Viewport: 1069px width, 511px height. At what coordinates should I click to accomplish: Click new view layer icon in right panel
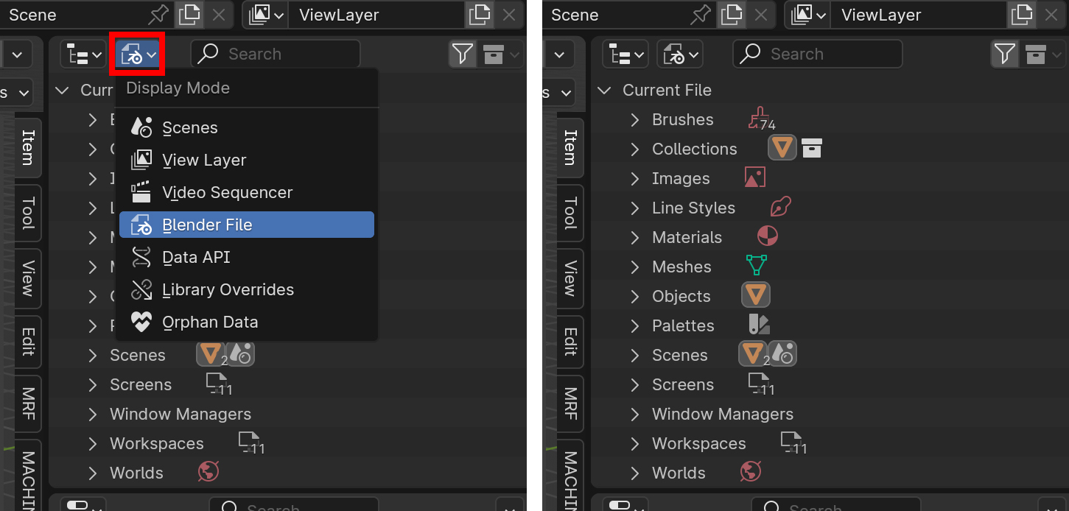pyautogui.click(x=1021, y=15)
